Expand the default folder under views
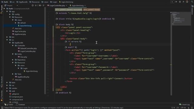The width and height of the screenshot is (194, 109). click(16, 23)
